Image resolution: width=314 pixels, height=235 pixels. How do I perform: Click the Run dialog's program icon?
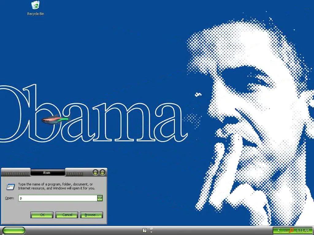click(10, 187)
